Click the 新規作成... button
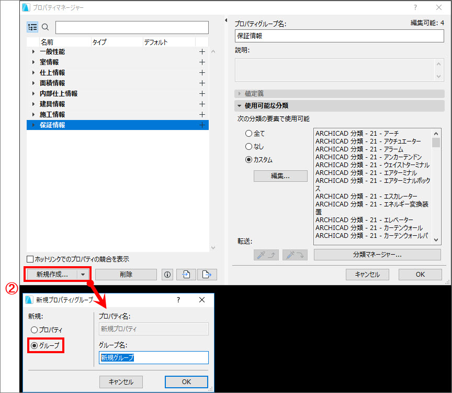Image resolution: width=452 pixels, height=393 pixels. point(52,275)
